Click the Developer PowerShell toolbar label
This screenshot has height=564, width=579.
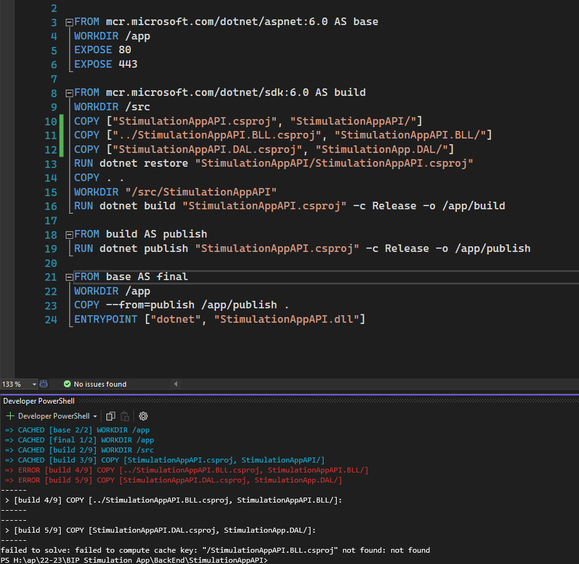[x=54, y=416]
